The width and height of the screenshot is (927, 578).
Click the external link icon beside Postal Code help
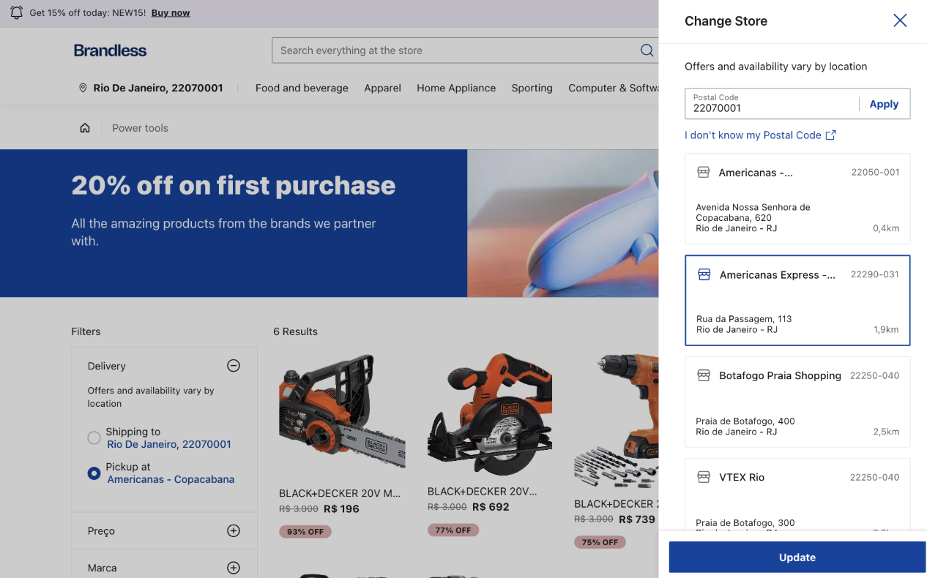pos(830,135)
